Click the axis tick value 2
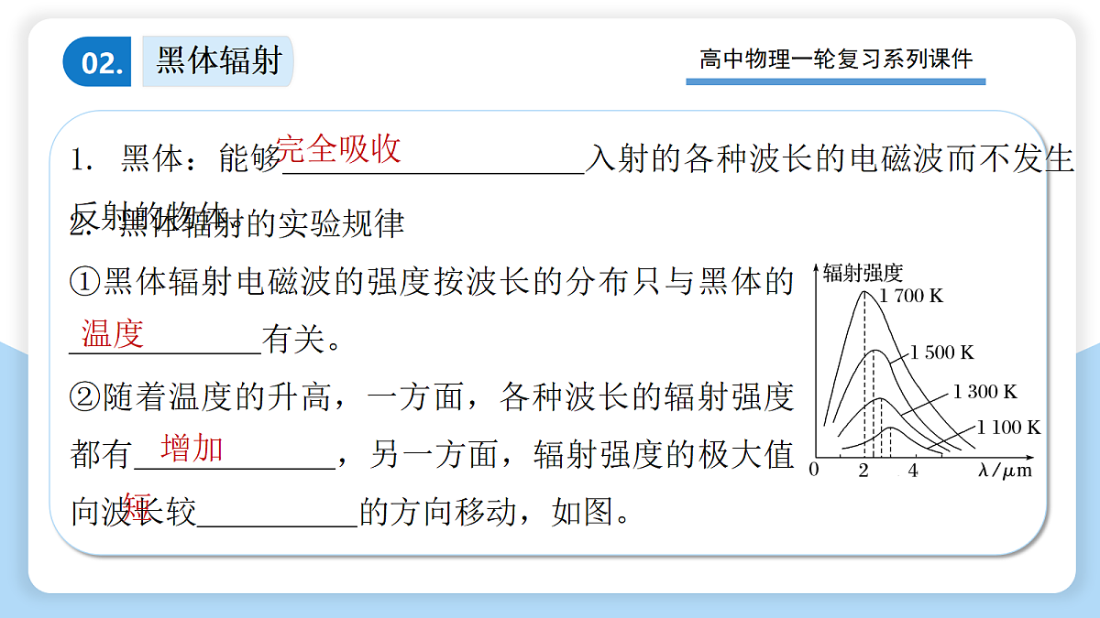1100x618 pixels. (x=863, y=471)
